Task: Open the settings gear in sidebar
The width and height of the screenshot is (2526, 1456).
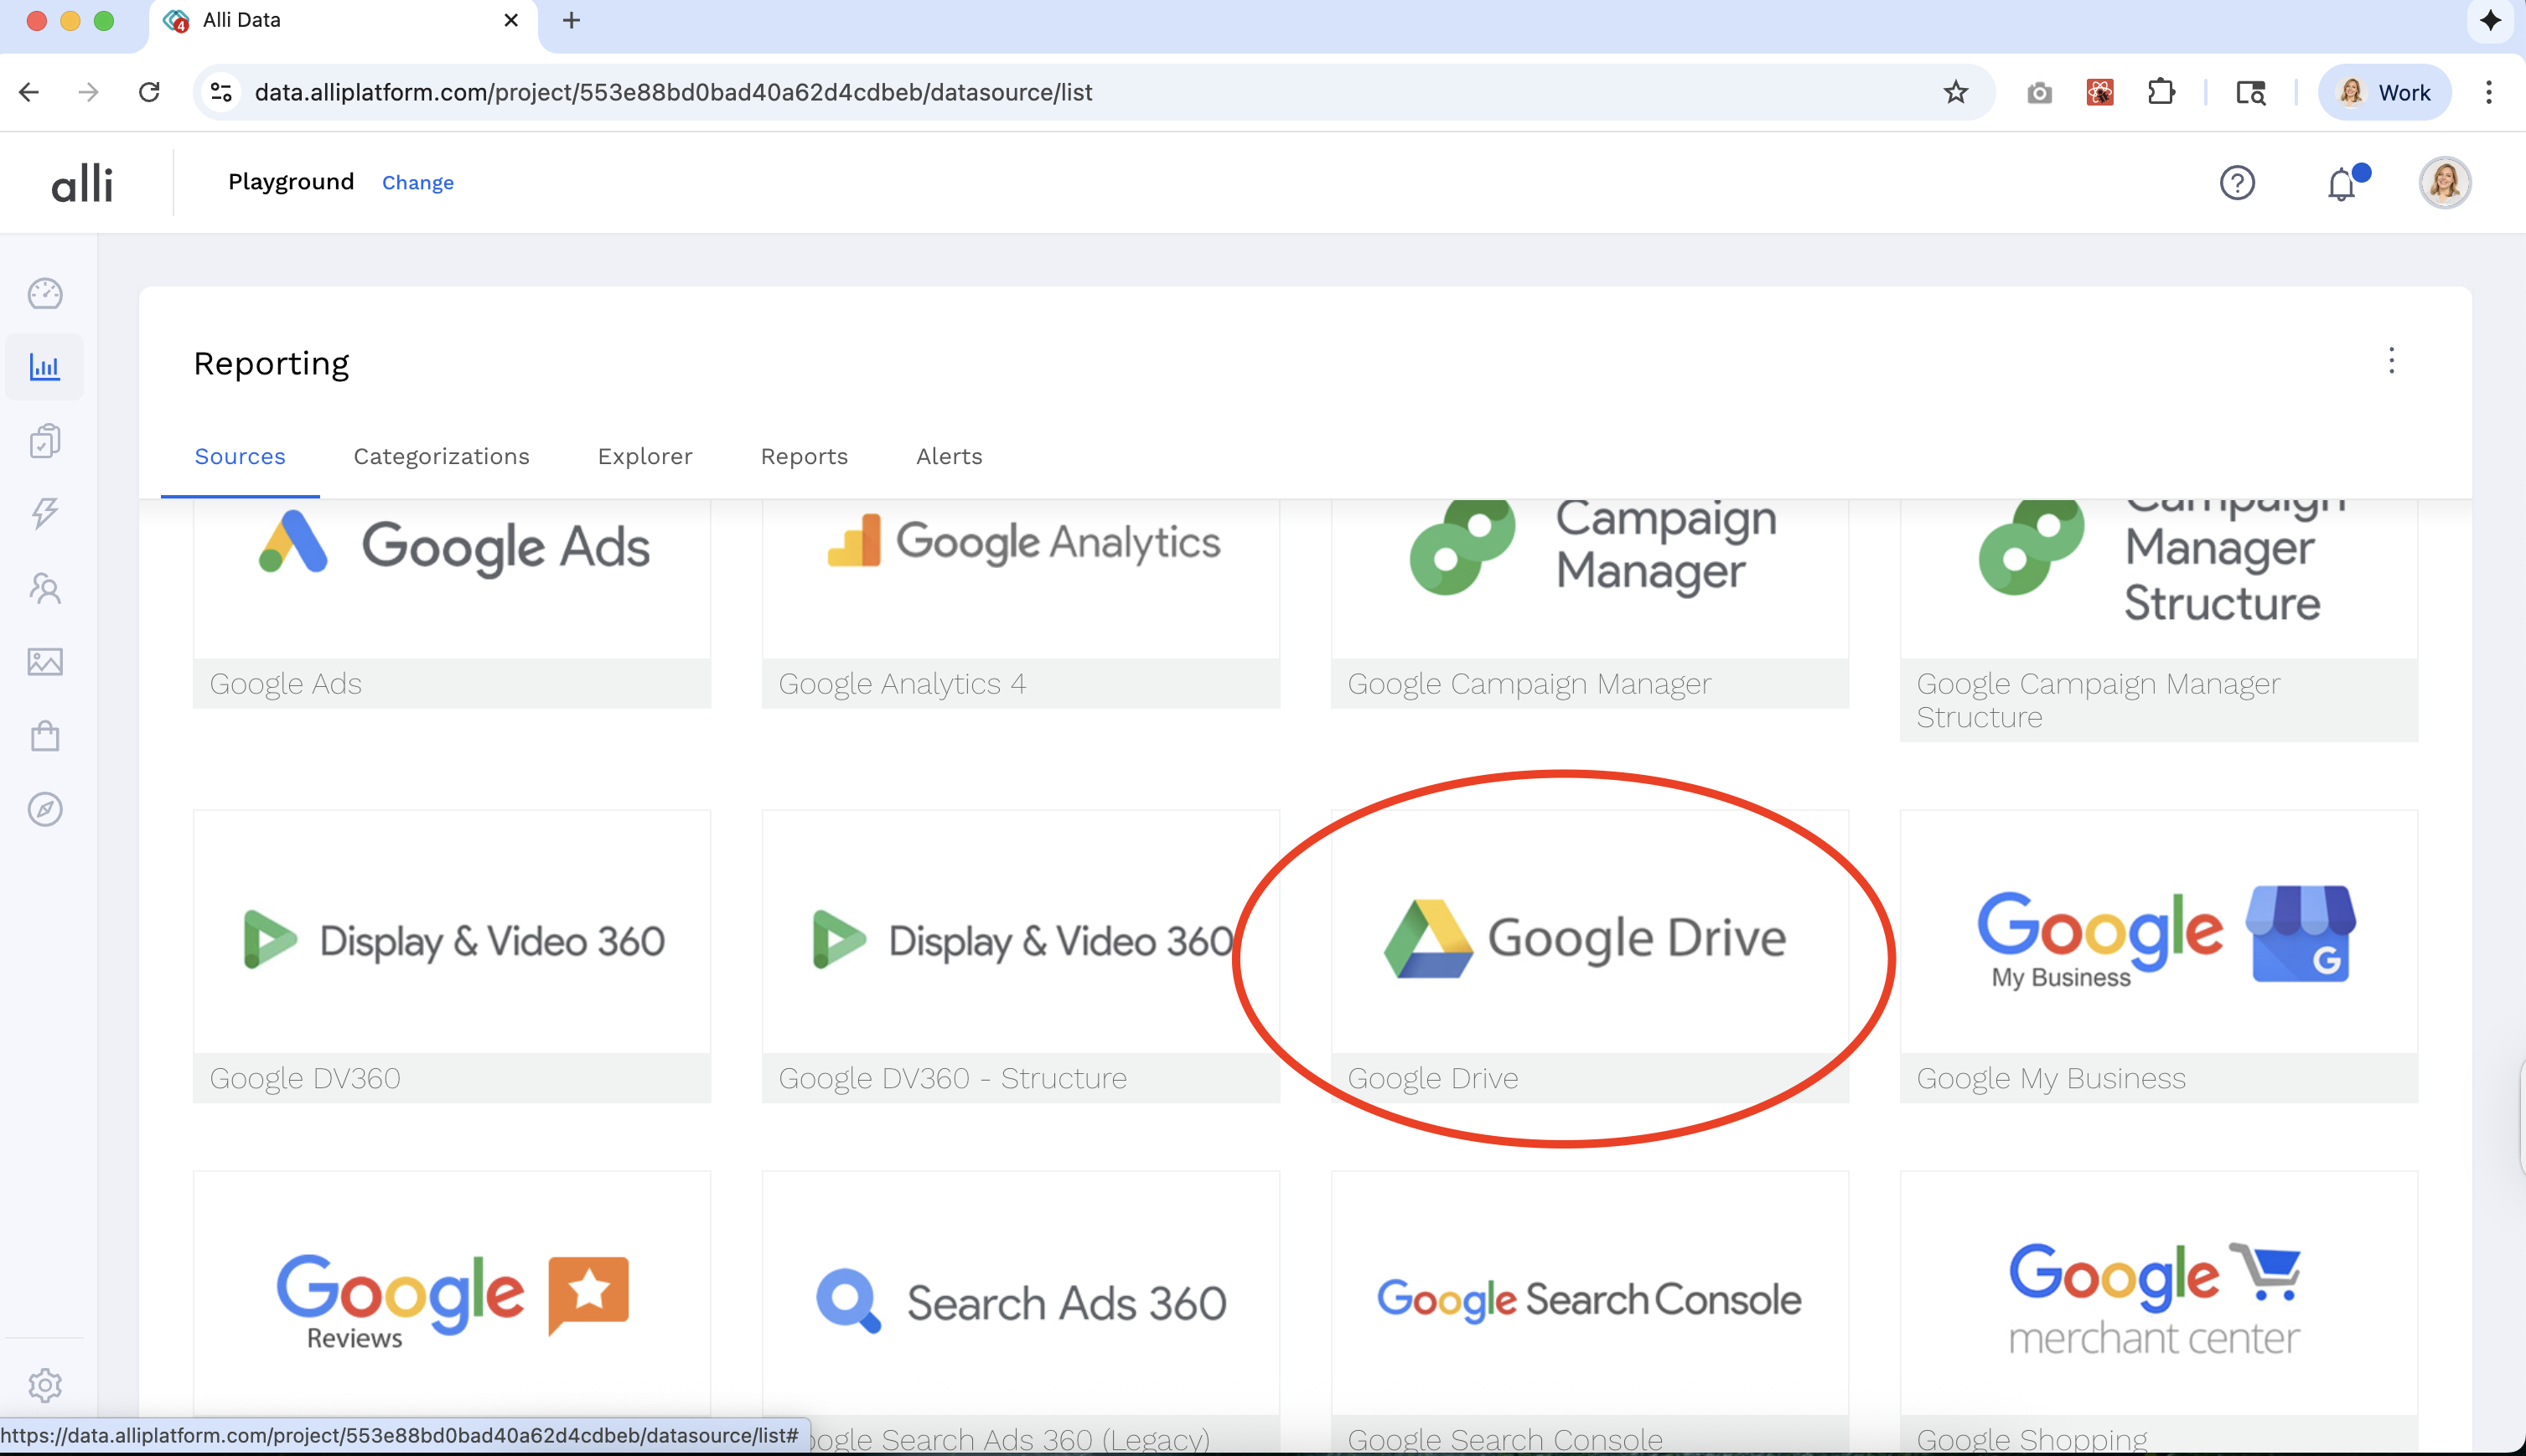Action: [45, 1385]
